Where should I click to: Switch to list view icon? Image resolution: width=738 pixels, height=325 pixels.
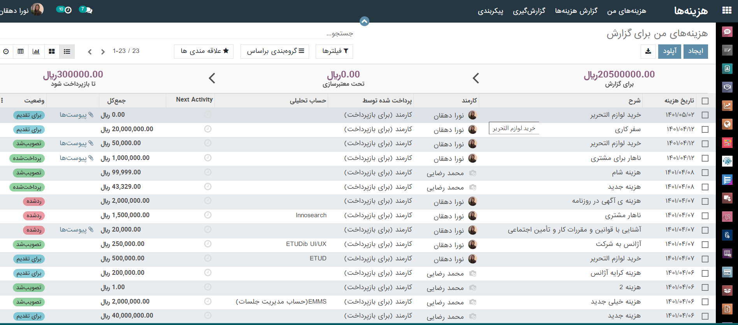pyautogui.click(x=67, y=51)
